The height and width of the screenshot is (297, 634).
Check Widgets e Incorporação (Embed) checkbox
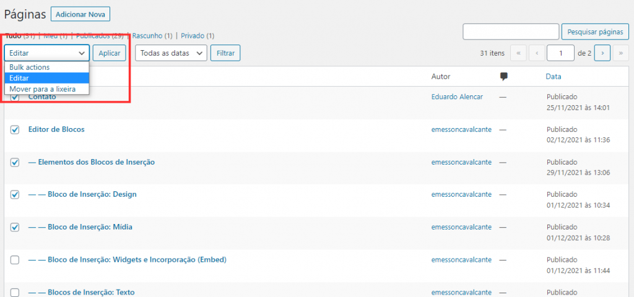click(15, 260)
